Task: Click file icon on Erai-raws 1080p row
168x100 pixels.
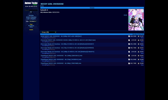Action: 129,52
